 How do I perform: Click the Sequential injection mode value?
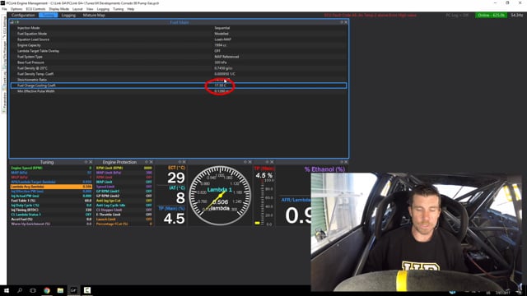(222, 28)
